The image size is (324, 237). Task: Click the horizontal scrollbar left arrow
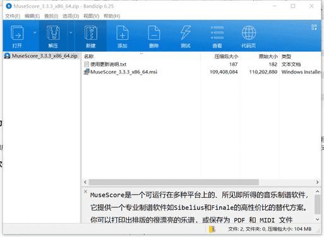(85, 182)
